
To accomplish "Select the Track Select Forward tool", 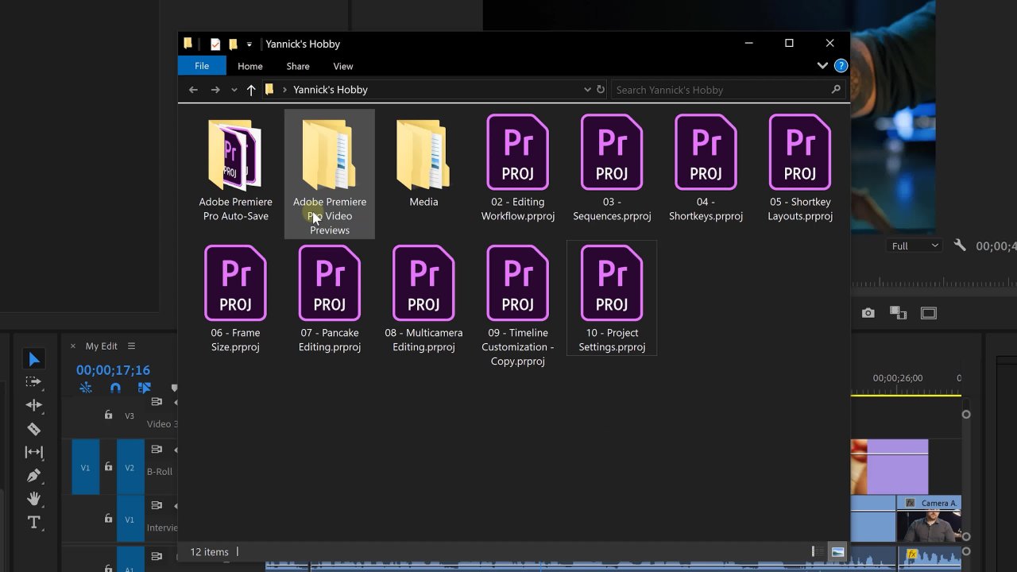I will [33, 382].
